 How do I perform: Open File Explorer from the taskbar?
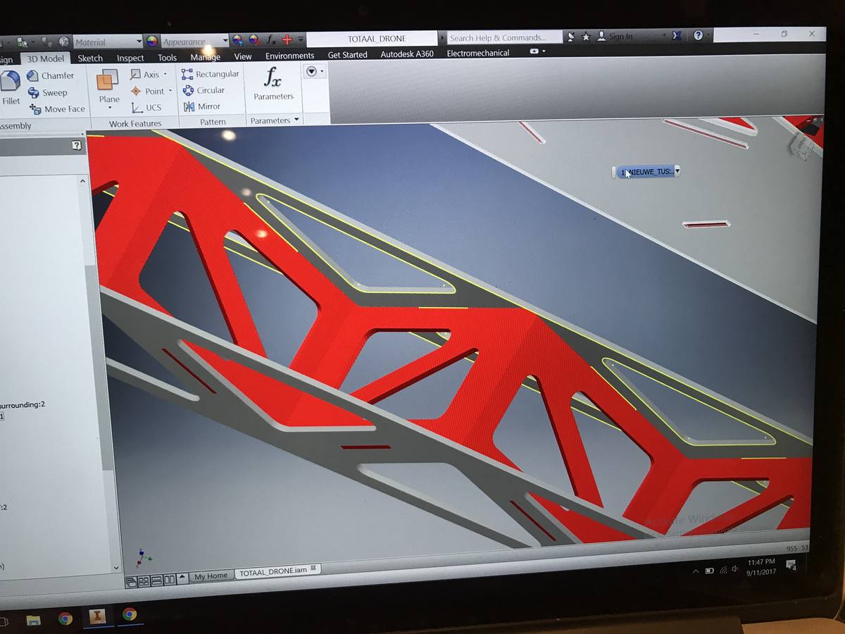32,620
